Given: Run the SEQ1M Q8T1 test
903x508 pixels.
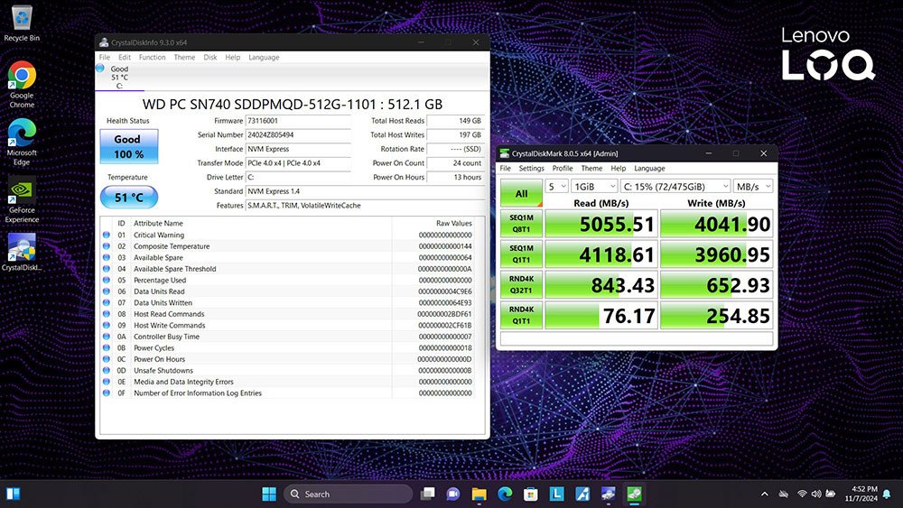Looking at the screenshot, I should (521, 224).
